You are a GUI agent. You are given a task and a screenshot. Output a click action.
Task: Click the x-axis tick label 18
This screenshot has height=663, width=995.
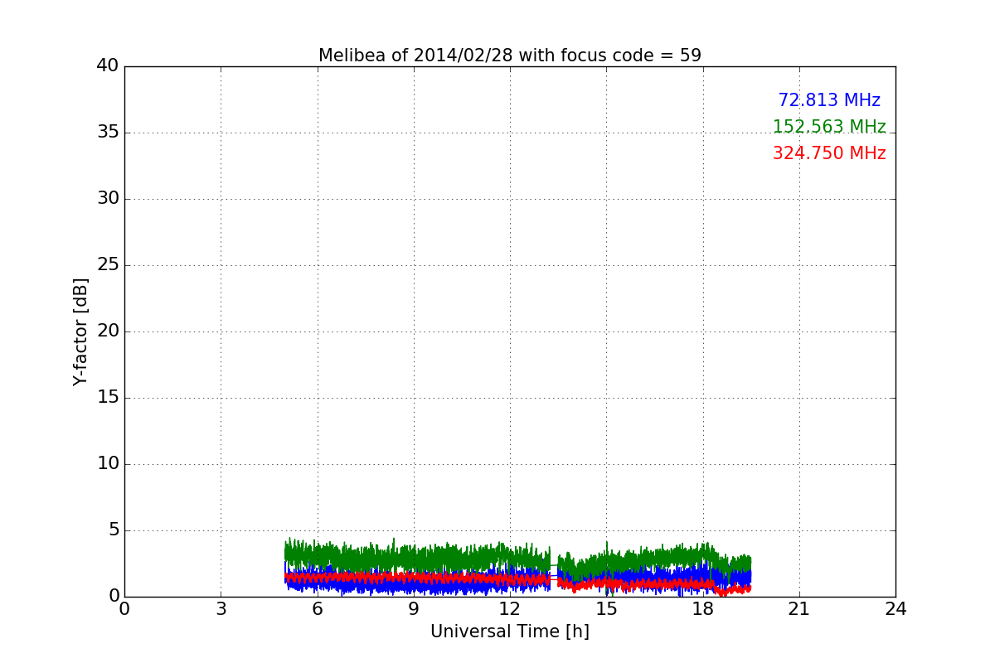click(x=703, y=609)
